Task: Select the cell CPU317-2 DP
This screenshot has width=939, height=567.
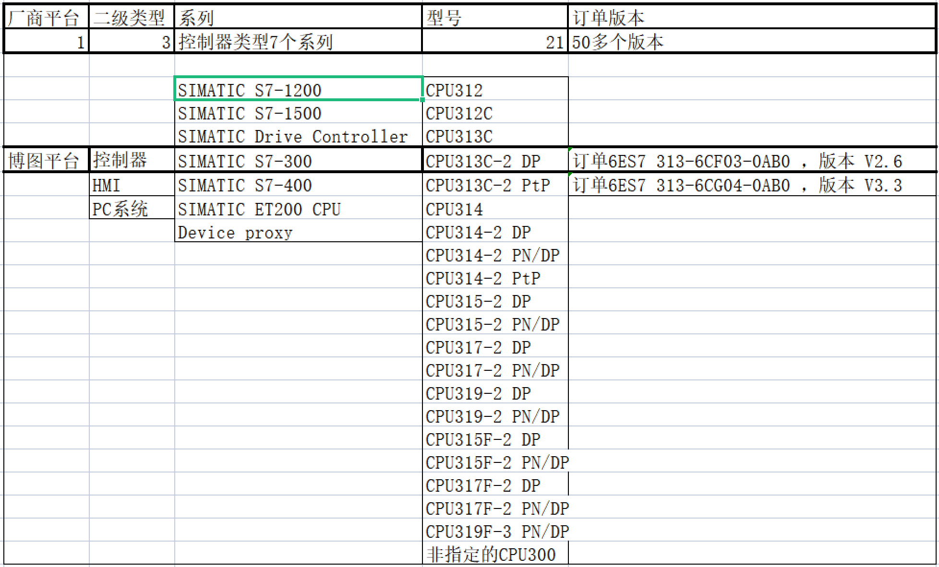Action: point(495,346)
